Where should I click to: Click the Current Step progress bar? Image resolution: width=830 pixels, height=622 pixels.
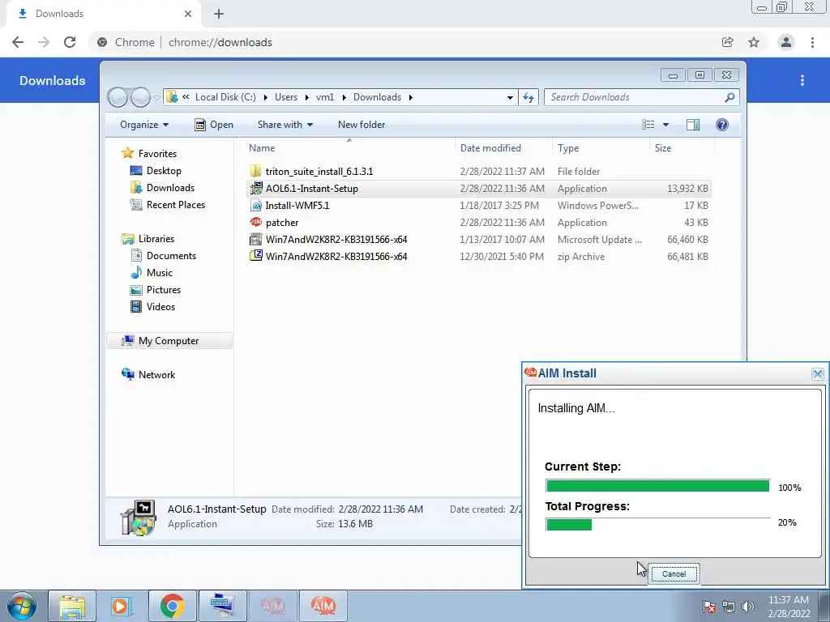pyautogui.click(x=657, y=486)
